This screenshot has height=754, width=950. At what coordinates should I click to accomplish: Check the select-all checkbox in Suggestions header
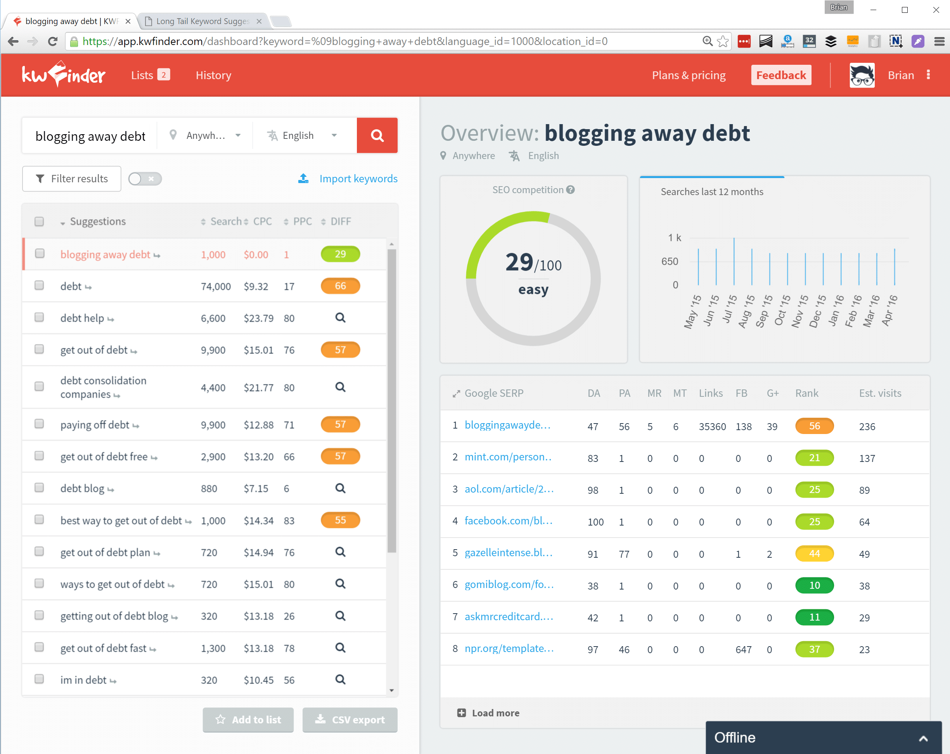click(39, 221)
